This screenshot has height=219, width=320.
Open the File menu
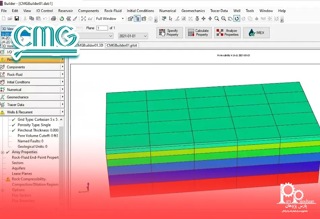click(4, 11)
